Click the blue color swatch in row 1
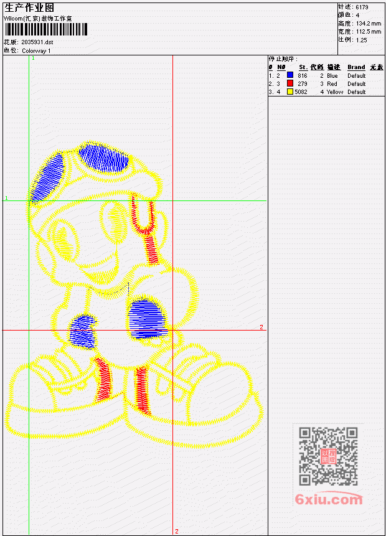The image size is (386, 536). tap(290, 75)
